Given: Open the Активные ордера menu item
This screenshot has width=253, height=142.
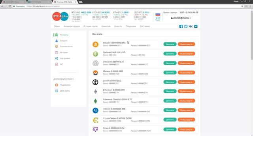Looking at the screenshot, I should [x=72, y=26].
